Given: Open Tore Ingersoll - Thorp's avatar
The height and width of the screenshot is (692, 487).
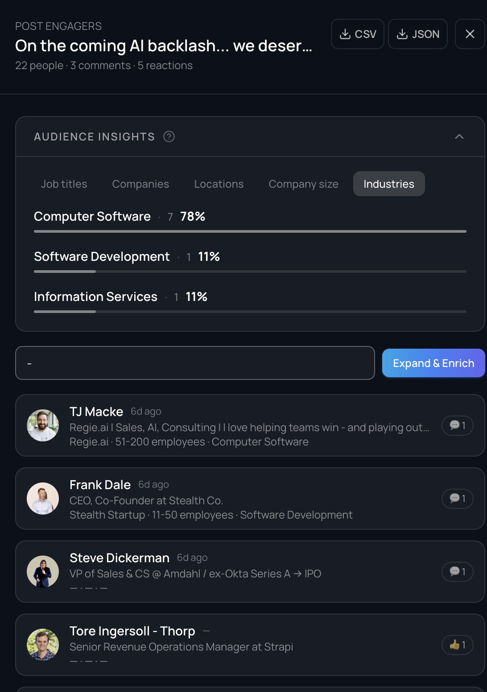Looking at the screenshot, I should coord(43,645).
